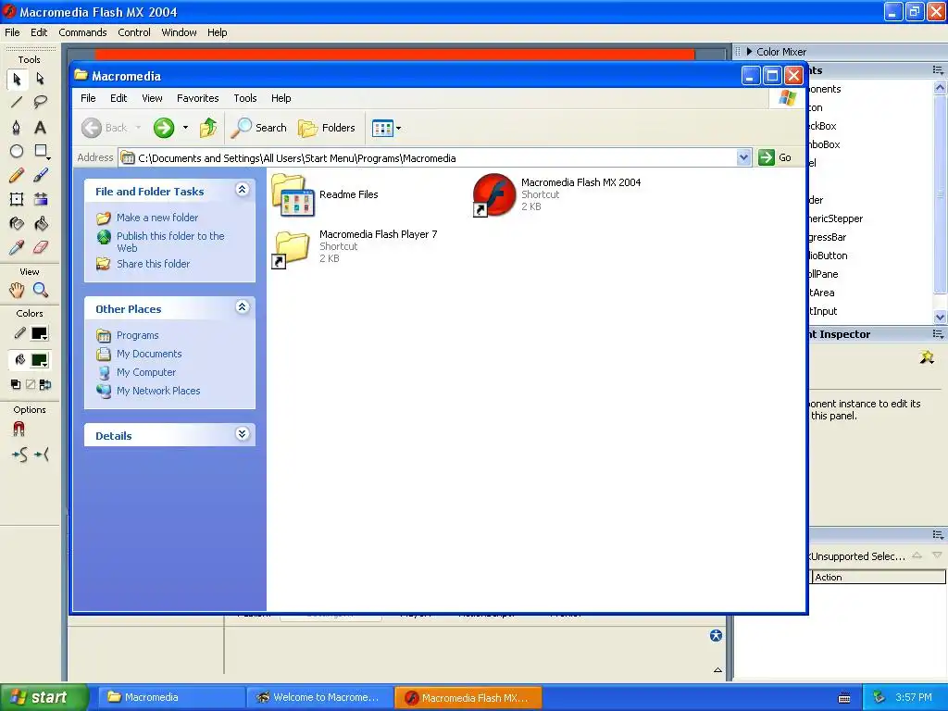Switch to Macromedia folder taskbar item
948x711 pixels.
pyautogui.click(x=171, y=697)
